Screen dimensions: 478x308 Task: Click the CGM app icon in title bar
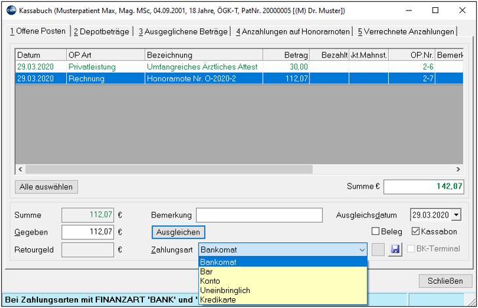[11, 10]
